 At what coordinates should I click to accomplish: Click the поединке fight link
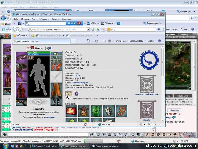49,117
